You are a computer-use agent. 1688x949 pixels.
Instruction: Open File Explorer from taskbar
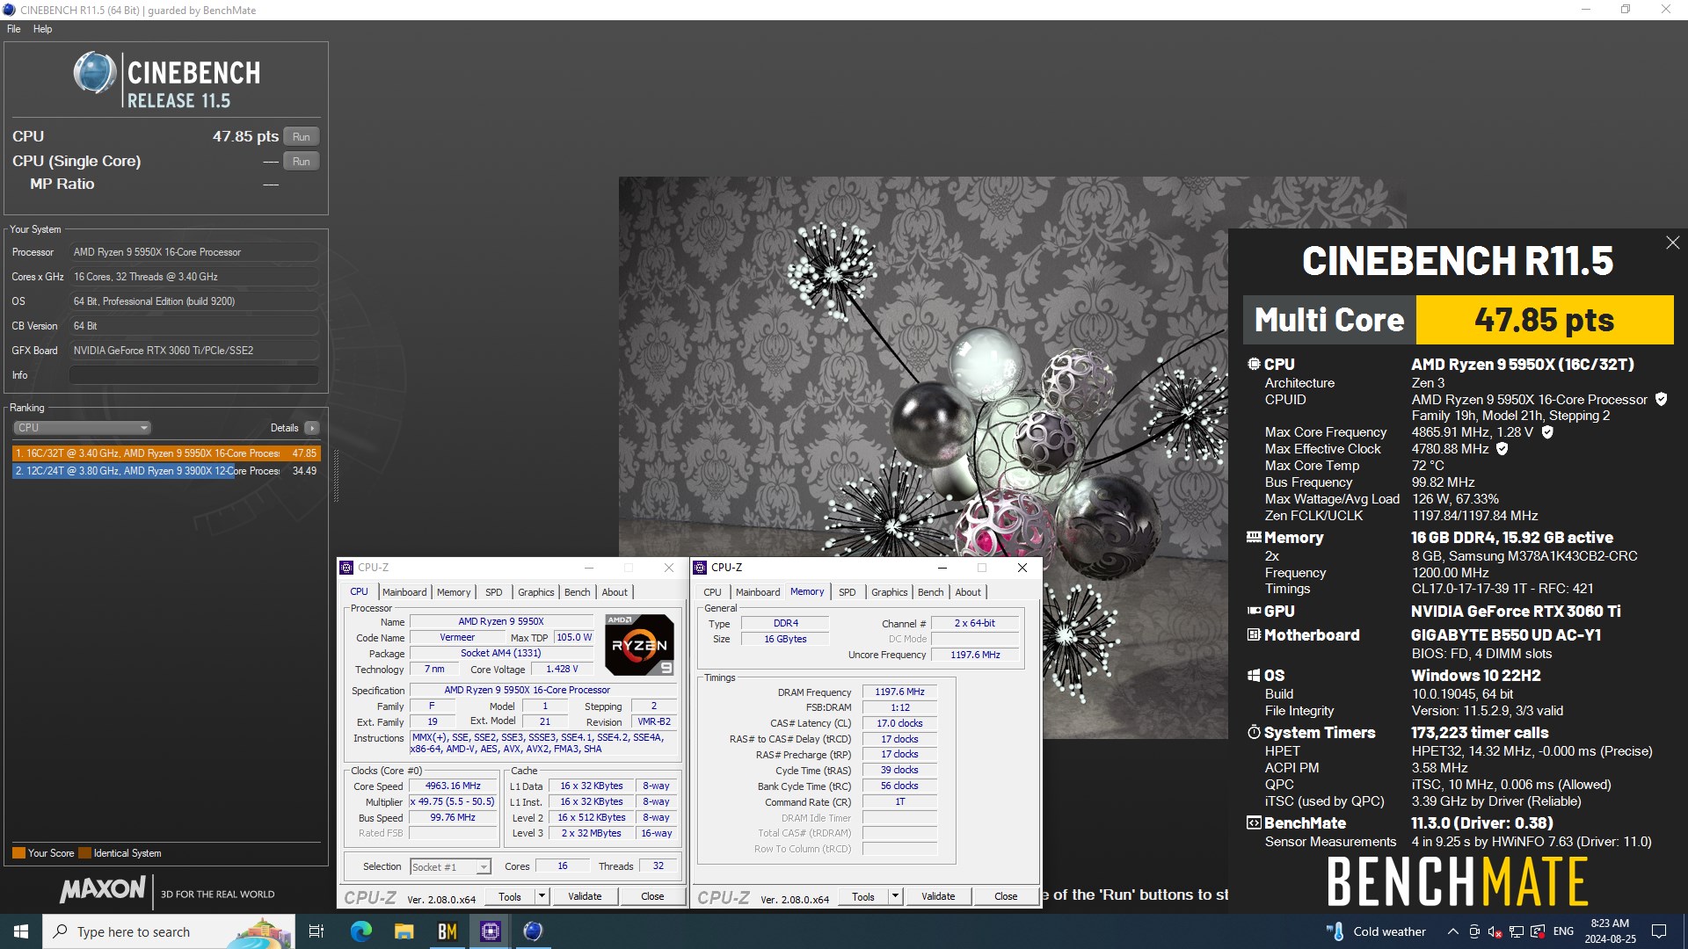point(404,931)
